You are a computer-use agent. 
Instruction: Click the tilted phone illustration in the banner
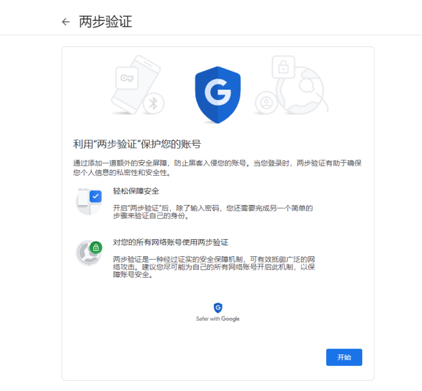(136, 85)
